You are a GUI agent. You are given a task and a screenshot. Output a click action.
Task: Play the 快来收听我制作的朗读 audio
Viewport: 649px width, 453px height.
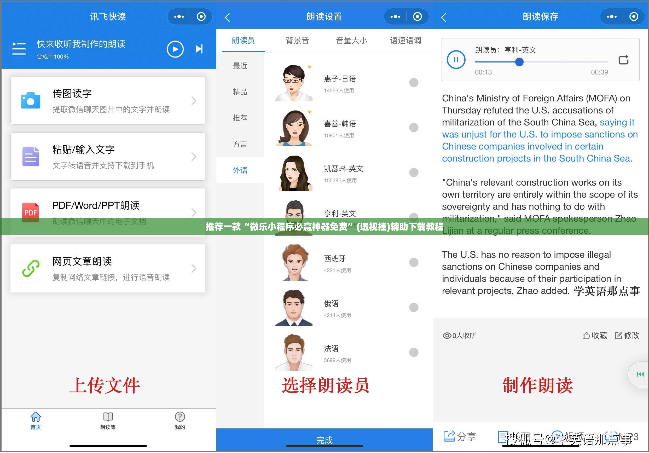[175, 49]
